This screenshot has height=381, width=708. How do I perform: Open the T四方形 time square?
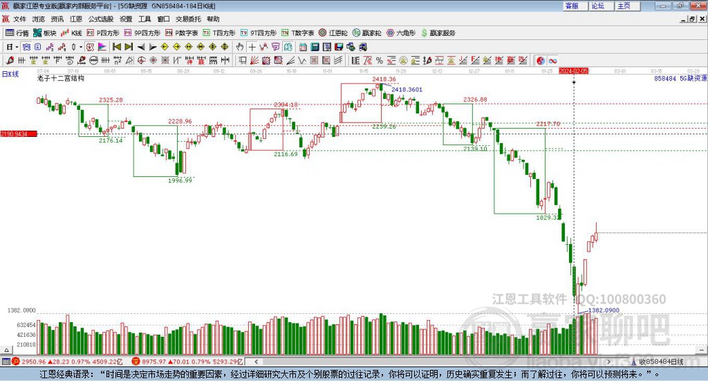tap(219, 33)
